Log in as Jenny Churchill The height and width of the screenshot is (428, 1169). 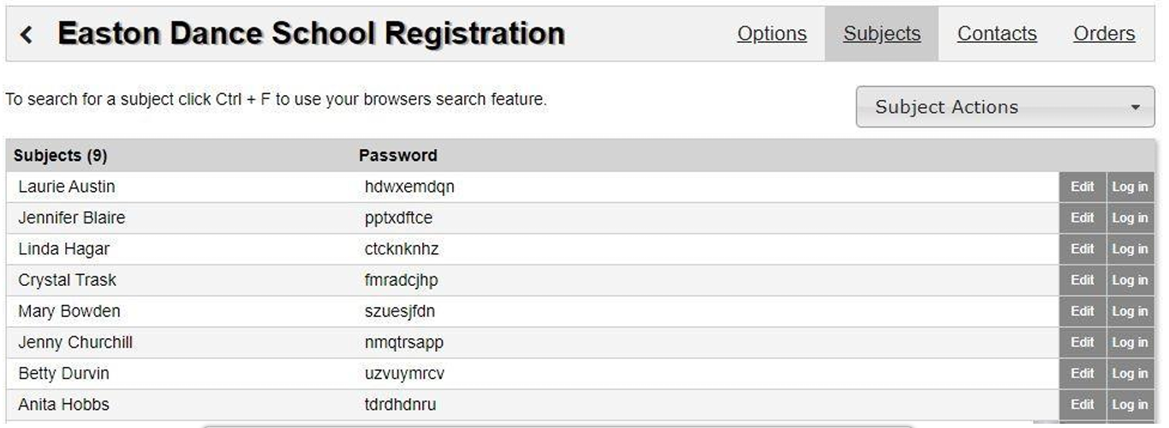click(x=1130, y=342)
